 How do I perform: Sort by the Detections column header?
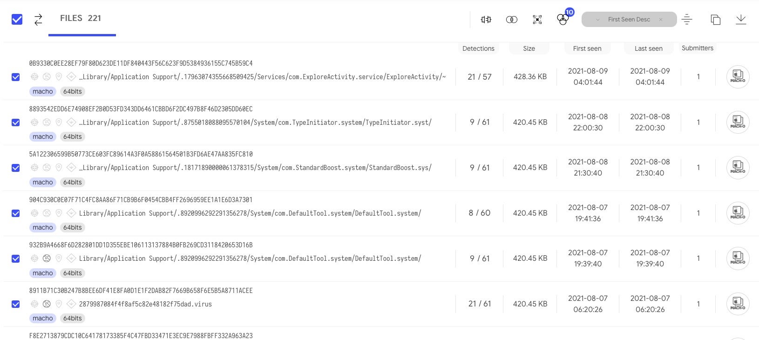pyautogui.click(x=478, y=48)
